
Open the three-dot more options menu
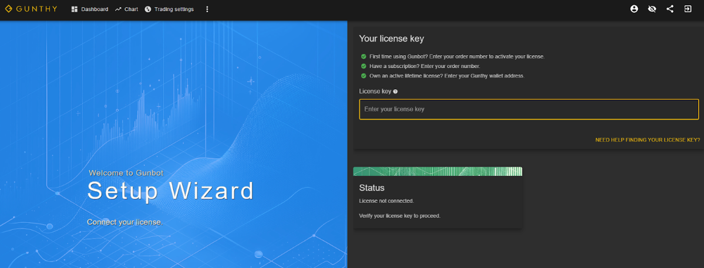point(207,9)
